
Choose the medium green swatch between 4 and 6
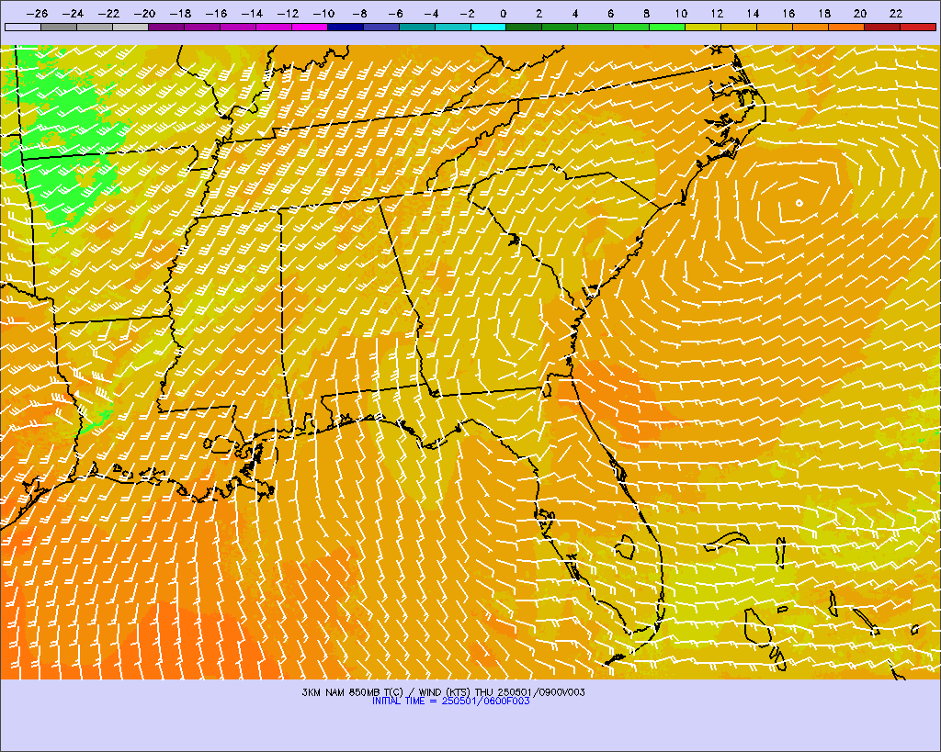tap(595, 27)
